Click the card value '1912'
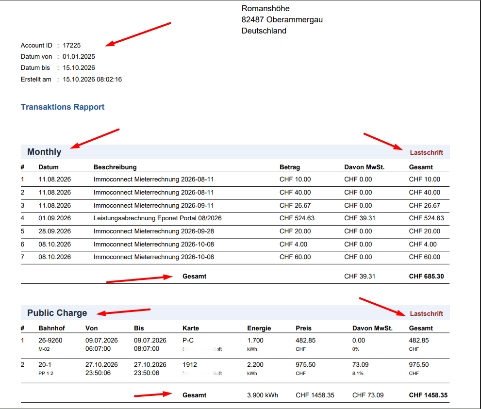 (190, 364)
